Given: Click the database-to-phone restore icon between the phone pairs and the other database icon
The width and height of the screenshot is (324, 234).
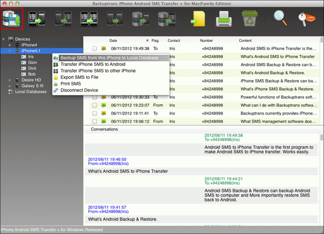Looking at the screenshot, I should 141,19.
